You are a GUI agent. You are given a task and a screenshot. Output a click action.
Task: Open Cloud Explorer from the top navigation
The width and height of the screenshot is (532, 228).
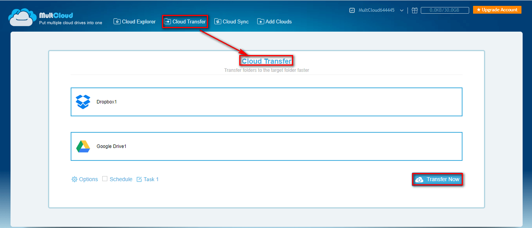(135, 21)
